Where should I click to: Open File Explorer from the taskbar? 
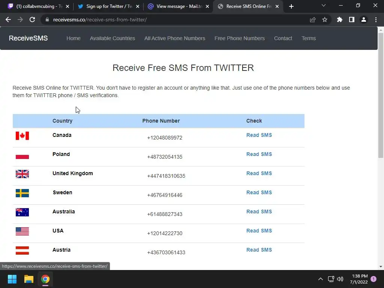[29, 279]
